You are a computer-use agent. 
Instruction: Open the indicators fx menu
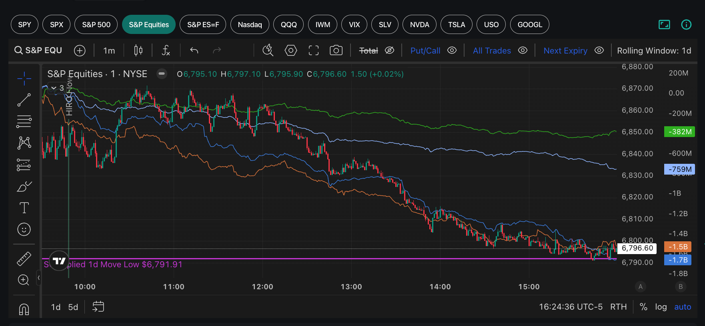[166, 50]
